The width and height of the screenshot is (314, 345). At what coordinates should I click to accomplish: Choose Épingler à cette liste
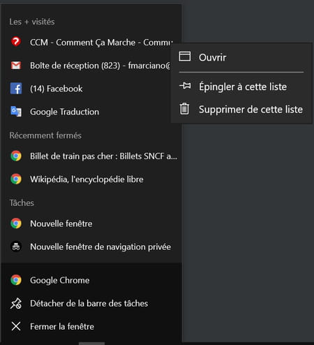pos(241,87)
